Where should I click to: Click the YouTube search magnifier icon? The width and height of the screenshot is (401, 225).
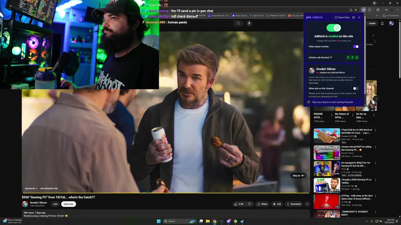coord(238,23)
